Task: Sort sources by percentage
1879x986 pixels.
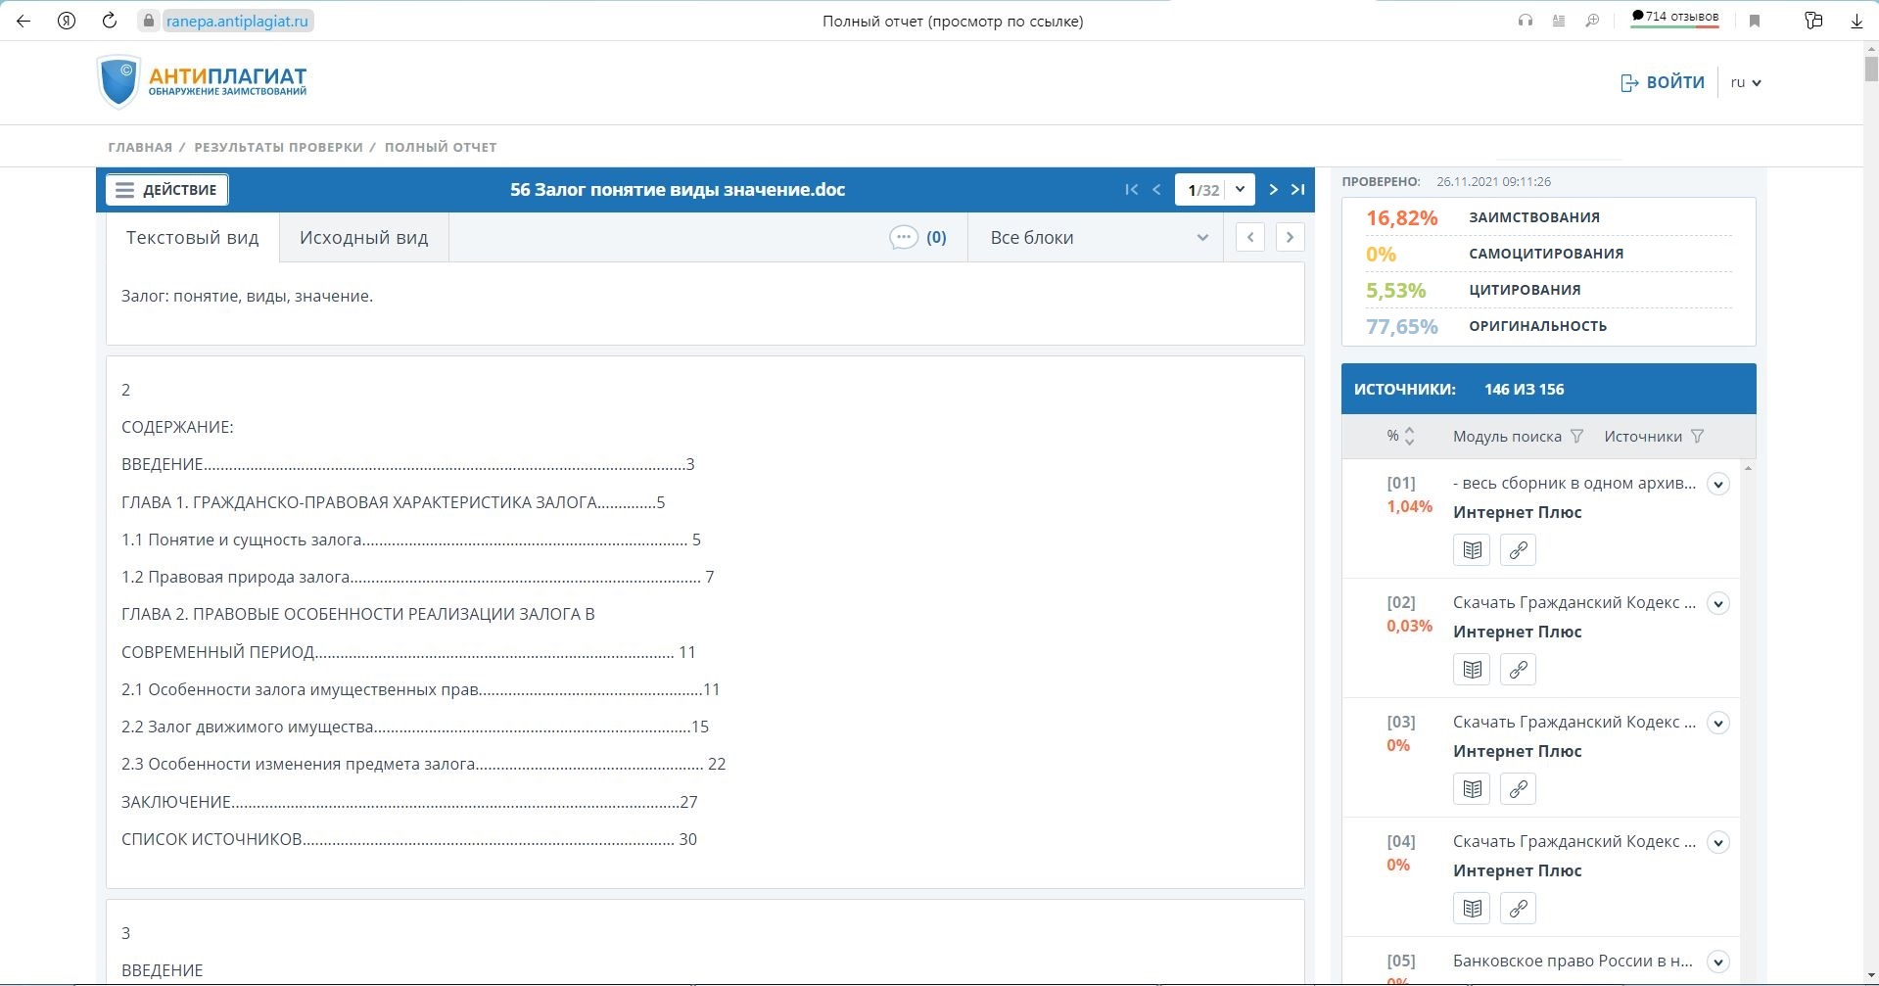Action: [x=1409, y=437]
